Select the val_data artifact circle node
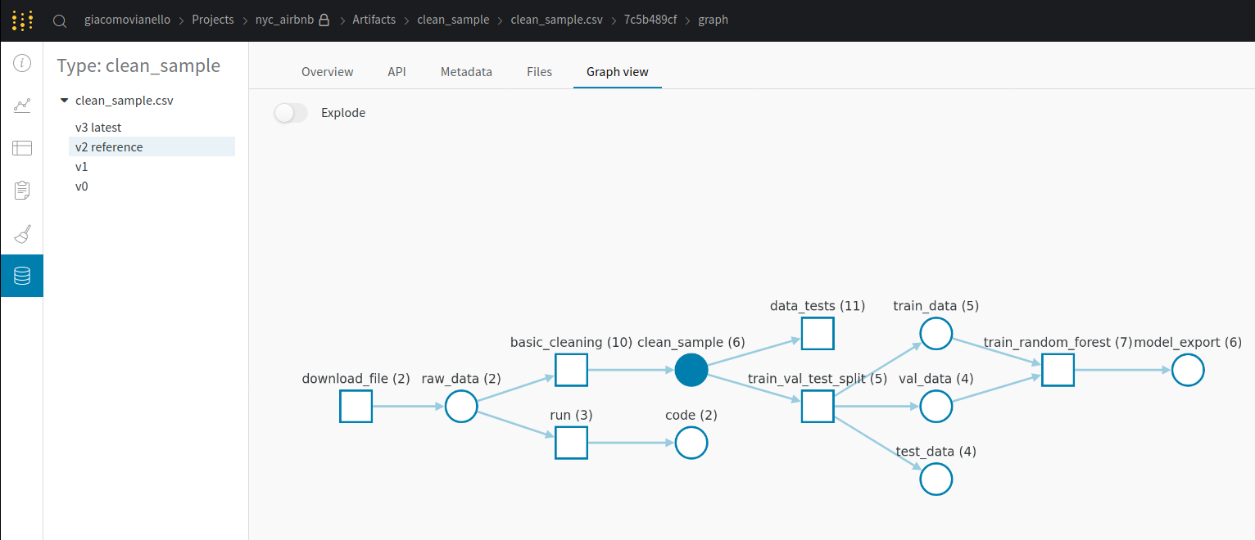Viewport: 1255px width, 540px height. (936, 406)
